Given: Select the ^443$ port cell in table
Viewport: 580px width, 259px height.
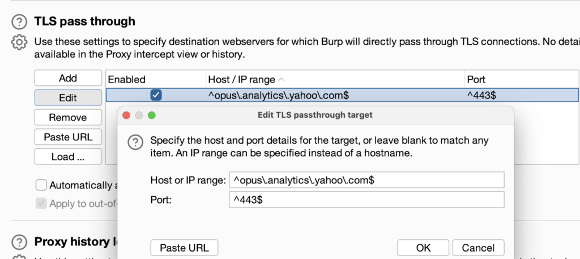Looking at the screenshot, I should click(x=522, y=96).
